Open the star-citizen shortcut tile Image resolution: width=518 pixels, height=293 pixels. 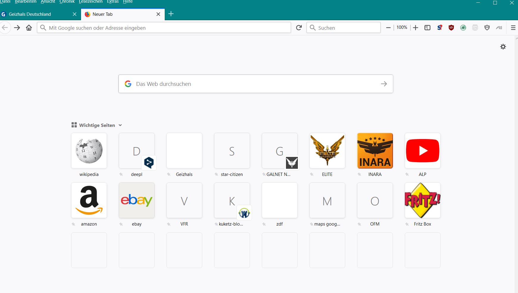pos(232,151)
